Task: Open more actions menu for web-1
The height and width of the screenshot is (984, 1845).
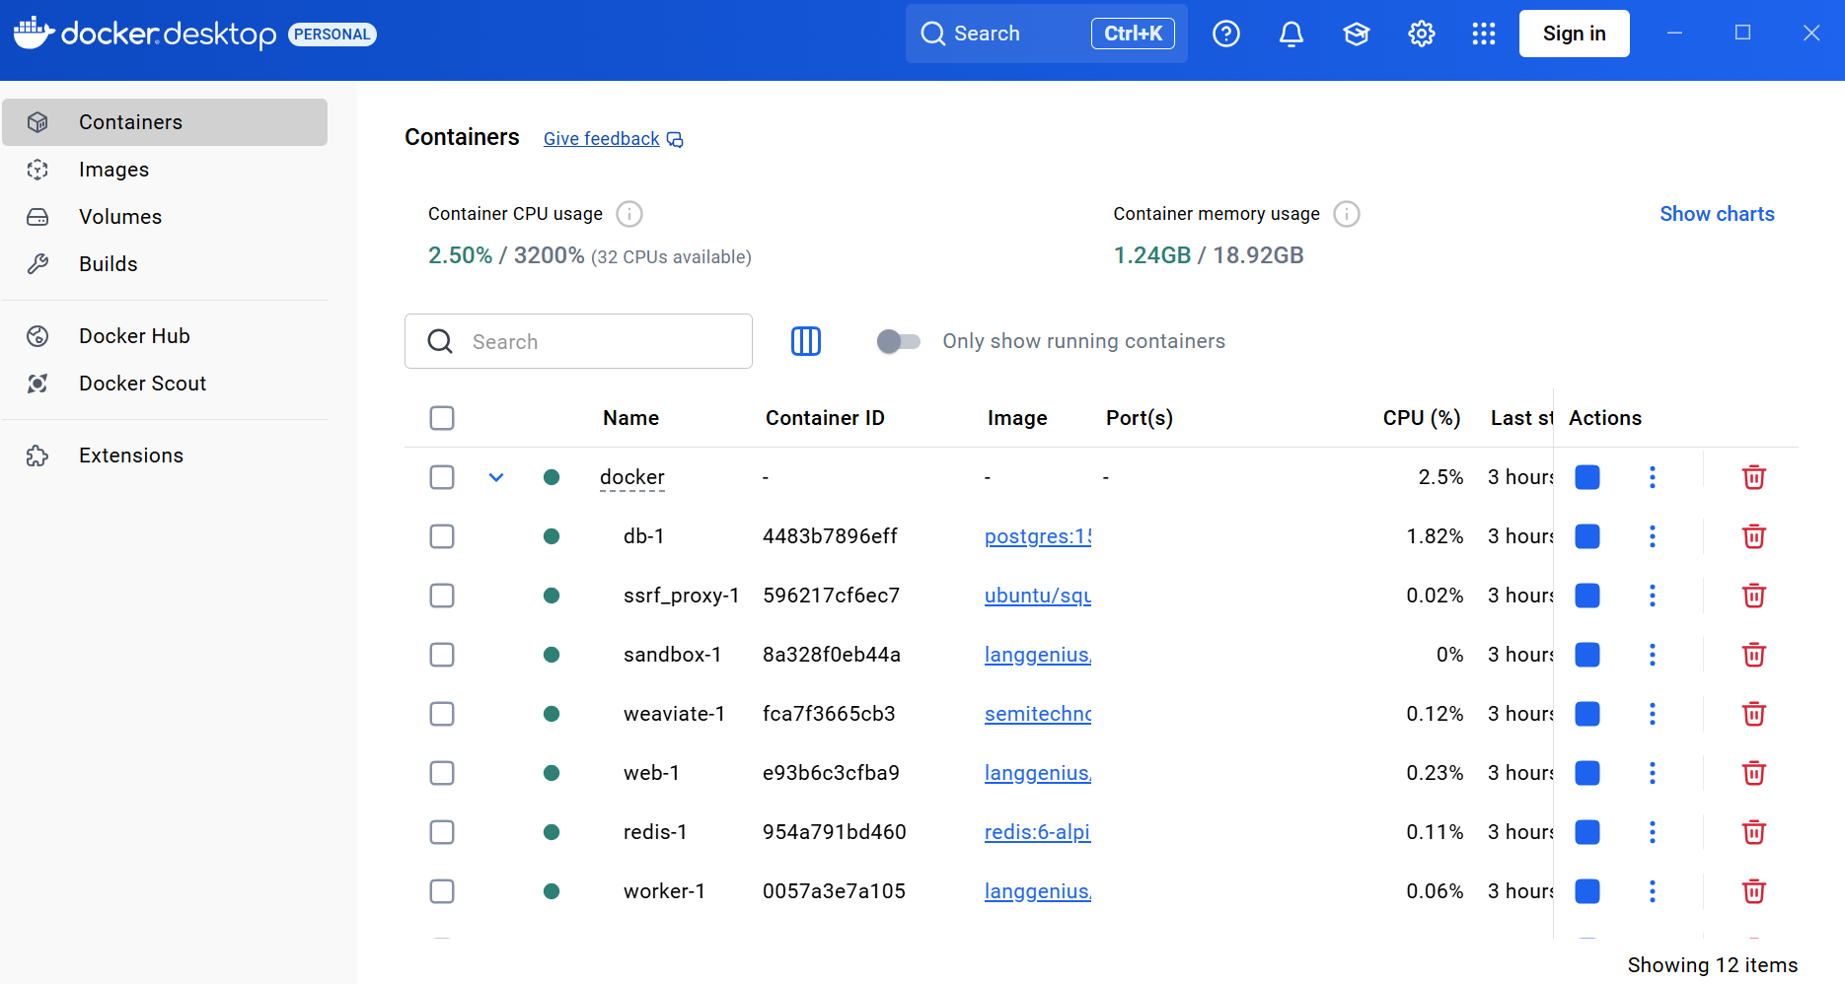Action: (x=1653, y=773)
